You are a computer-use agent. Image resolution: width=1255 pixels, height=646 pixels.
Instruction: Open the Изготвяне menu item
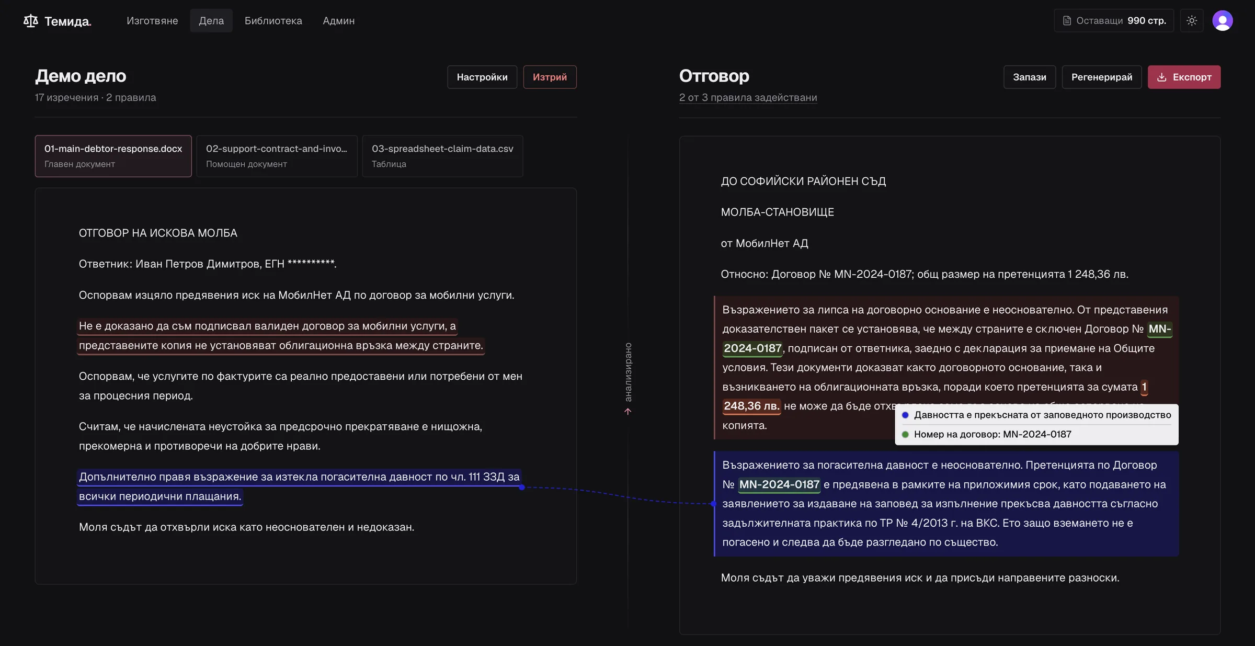click(x=152, y=21)
